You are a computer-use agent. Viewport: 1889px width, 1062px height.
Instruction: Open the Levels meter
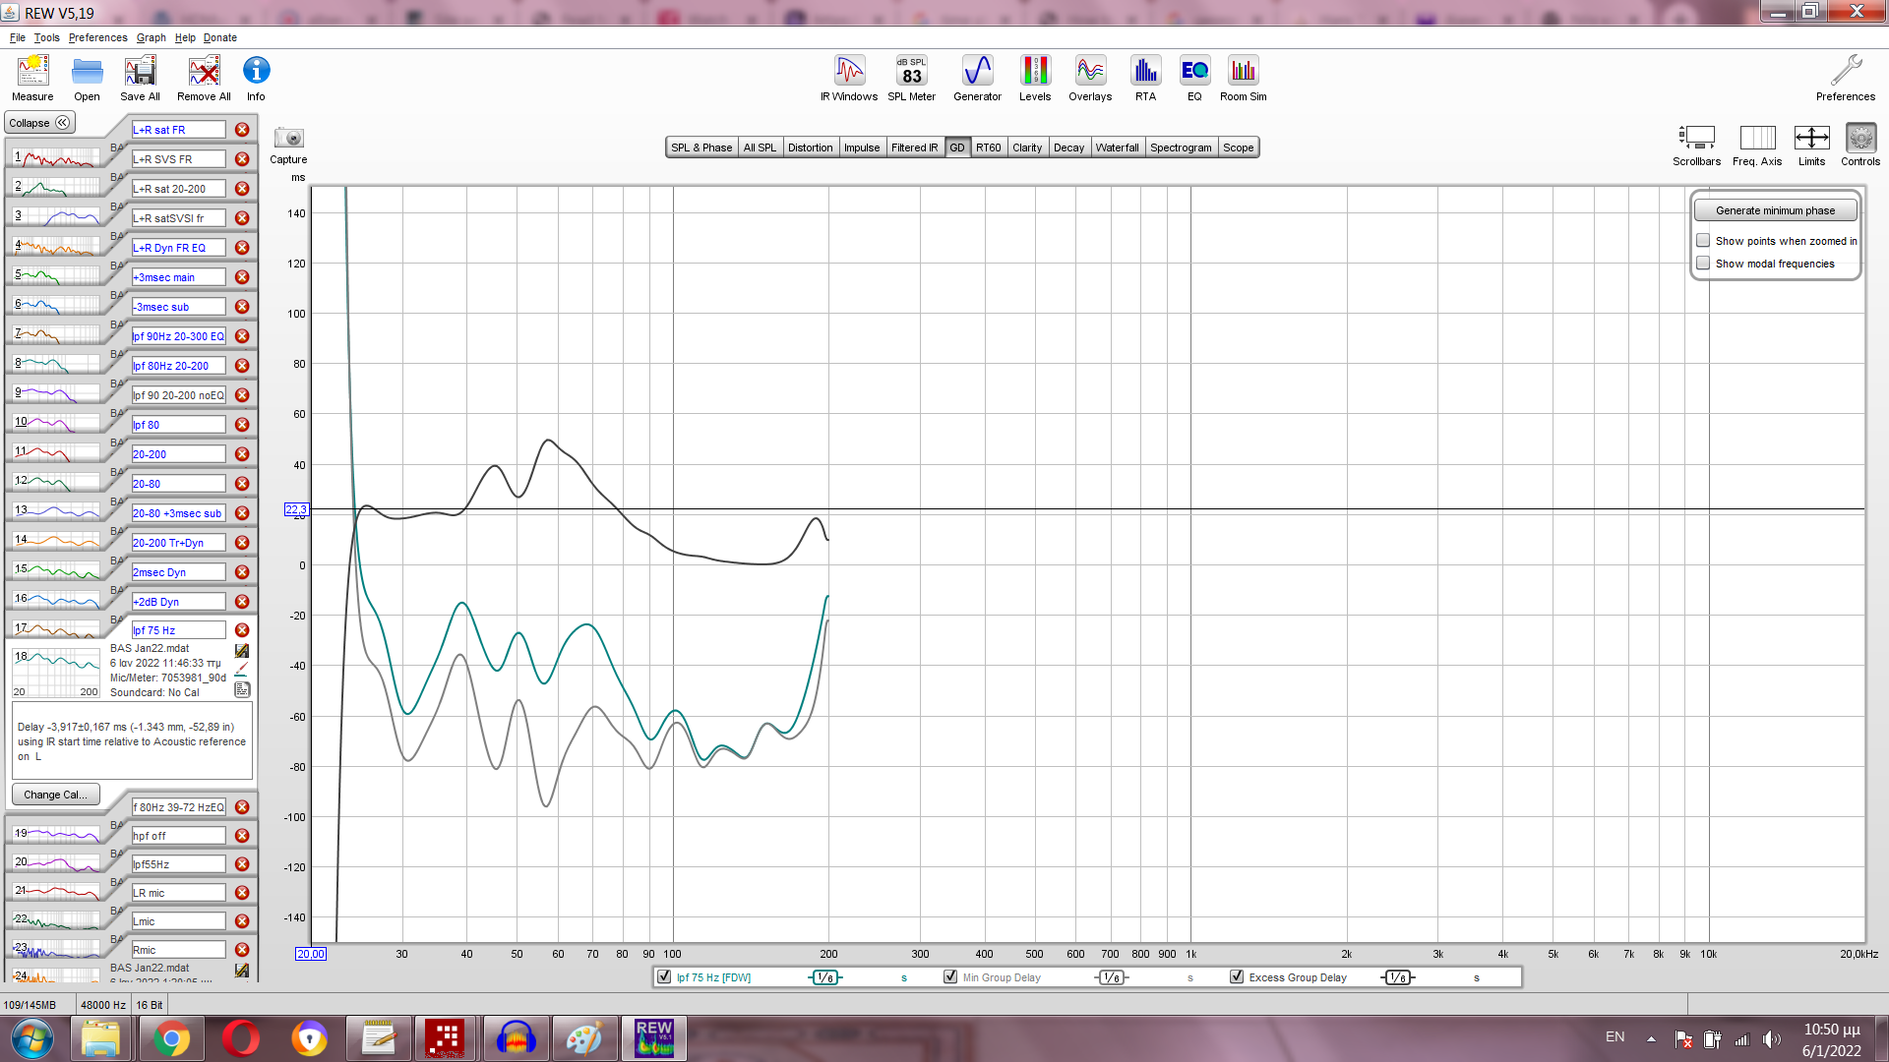tap(1035, 78)
